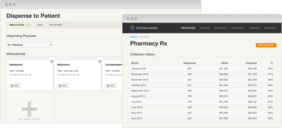Click the edit badge beside Merle Dixon

(x=28, y=25)
